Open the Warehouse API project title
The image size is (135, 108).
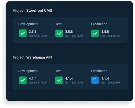[x=39, y=57]
